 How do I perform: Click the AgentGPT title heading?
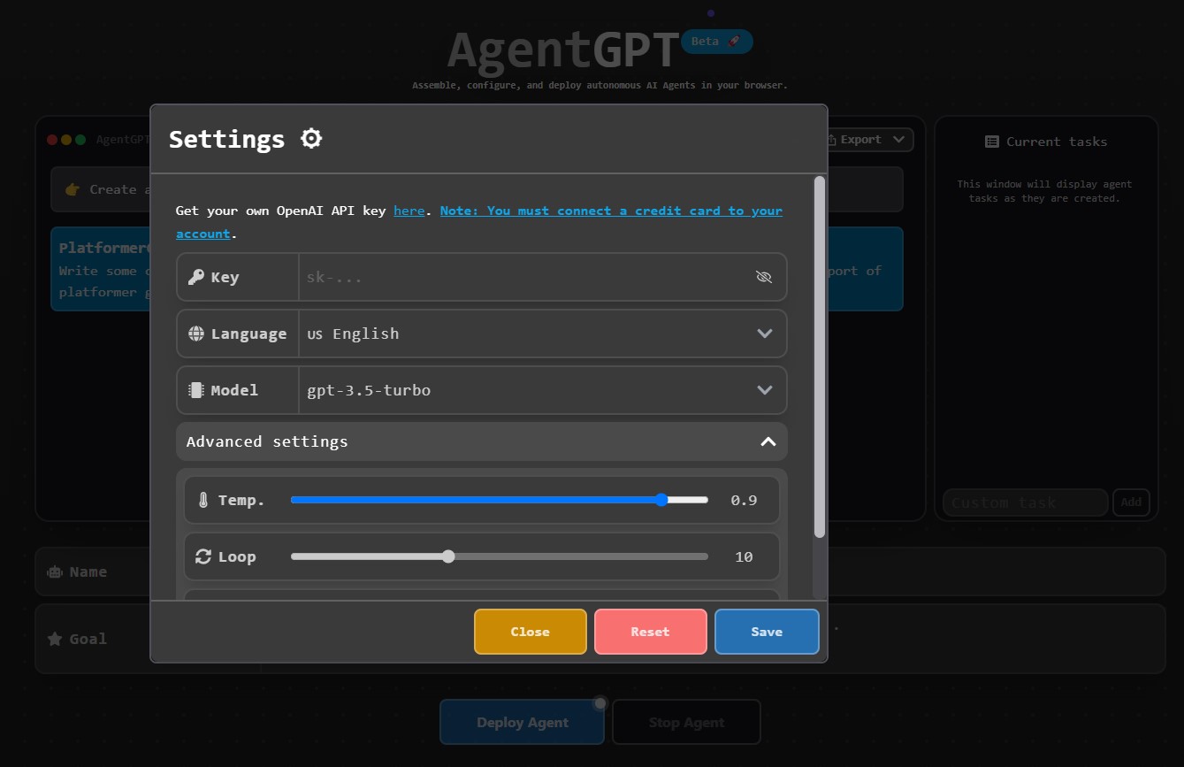[x=563, y=50]
